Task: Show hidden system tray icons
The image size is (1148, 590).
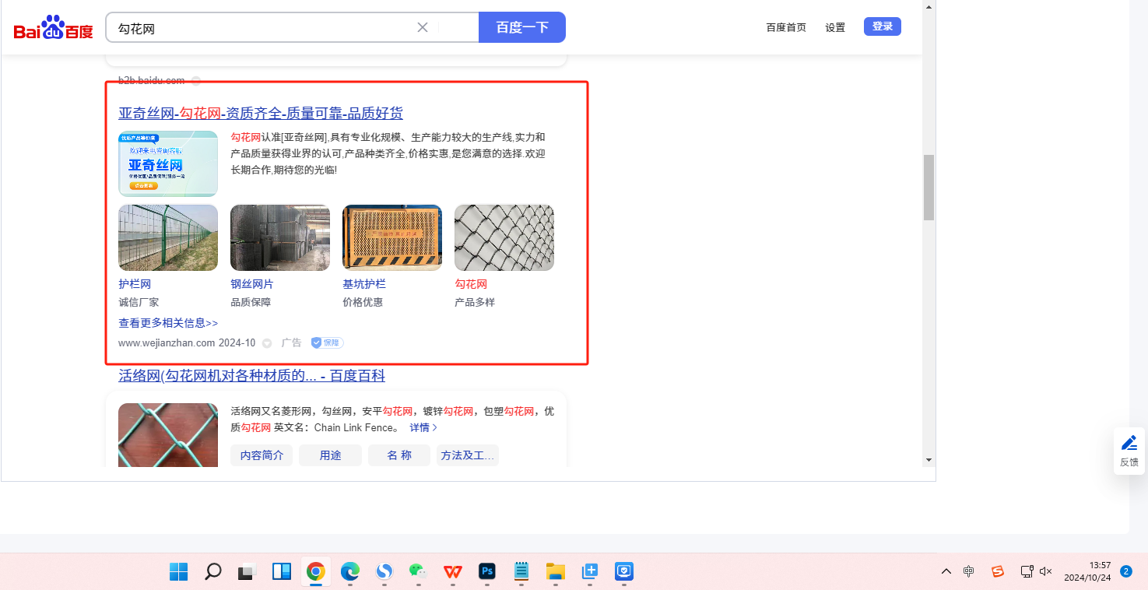Action: click(946, 571)
